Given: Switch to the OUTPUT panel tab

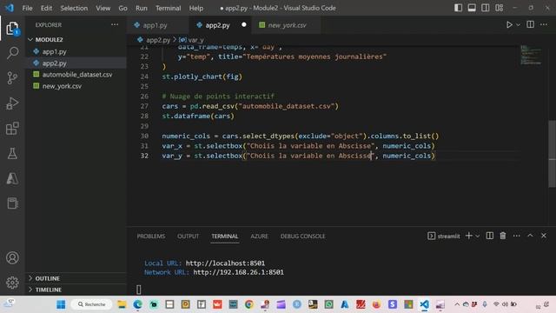Looking at the screenshot, I should point(188,236).
